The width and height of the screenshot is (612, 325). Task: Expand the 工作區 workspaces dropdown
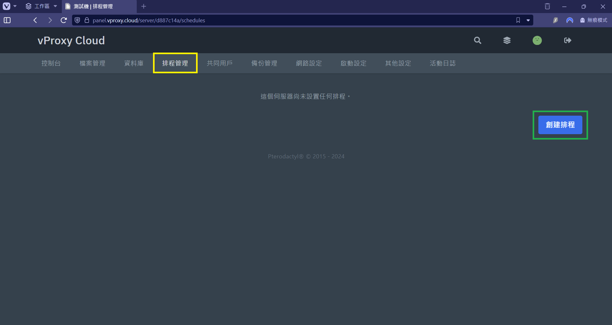click(41, 6)
